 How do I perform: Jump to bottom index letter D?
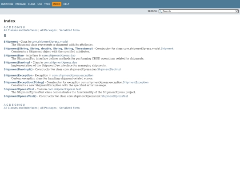pyautogui.click(x=10, y=105)
